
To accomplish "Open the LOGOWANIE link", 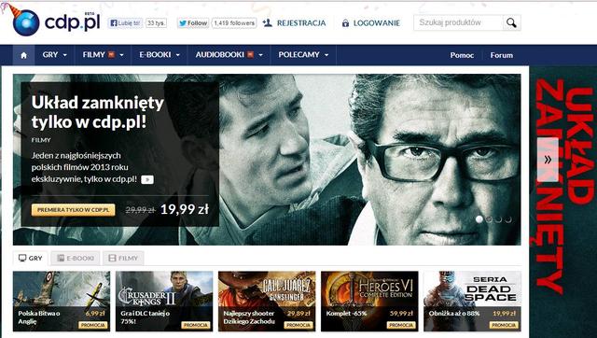I will (x=377, y=23).
